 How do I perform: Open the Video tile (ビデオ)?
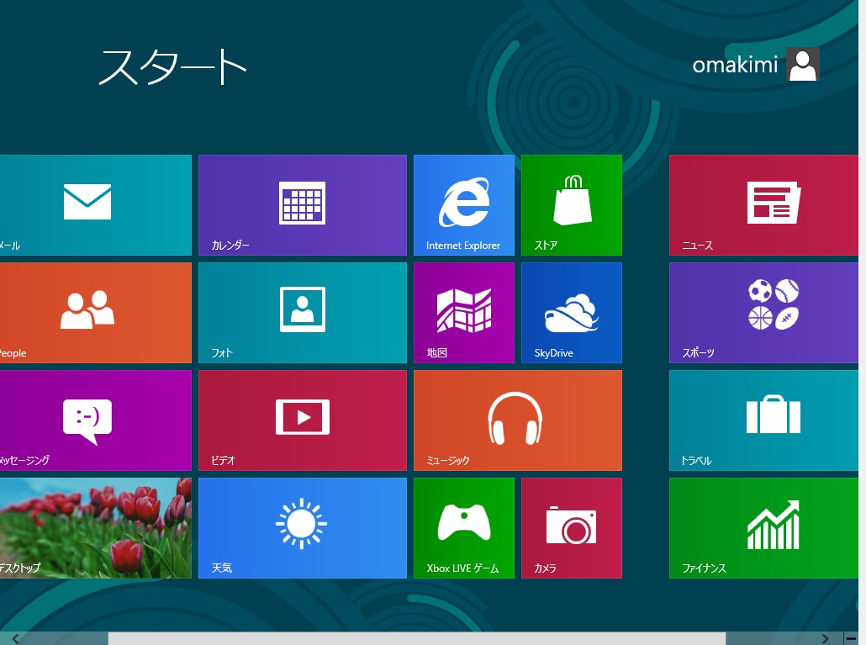click(x=303, y=420)
